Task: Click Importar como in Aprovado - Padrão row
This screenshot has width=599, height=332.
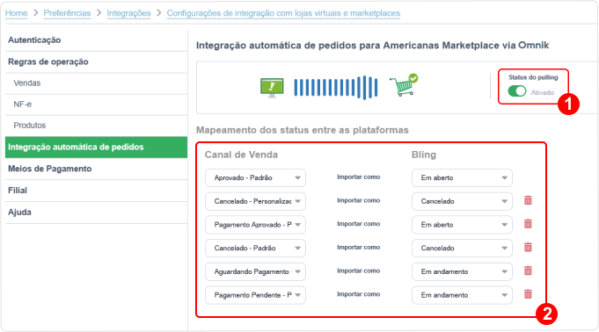Action: (358, 177)
